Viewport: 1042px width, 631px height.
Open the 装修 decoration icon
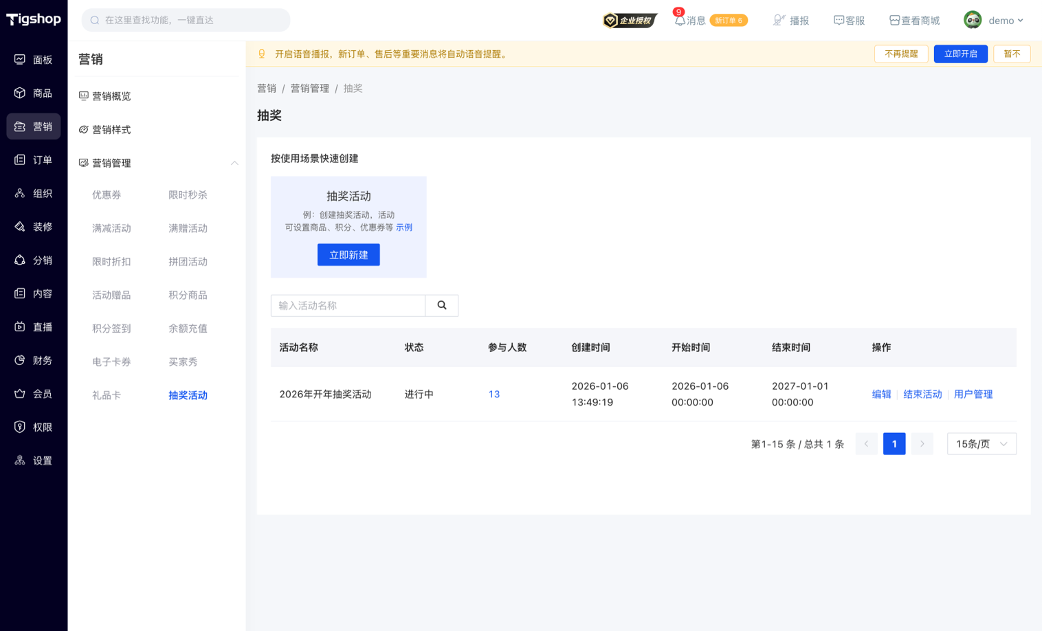[x=20, y=227]
